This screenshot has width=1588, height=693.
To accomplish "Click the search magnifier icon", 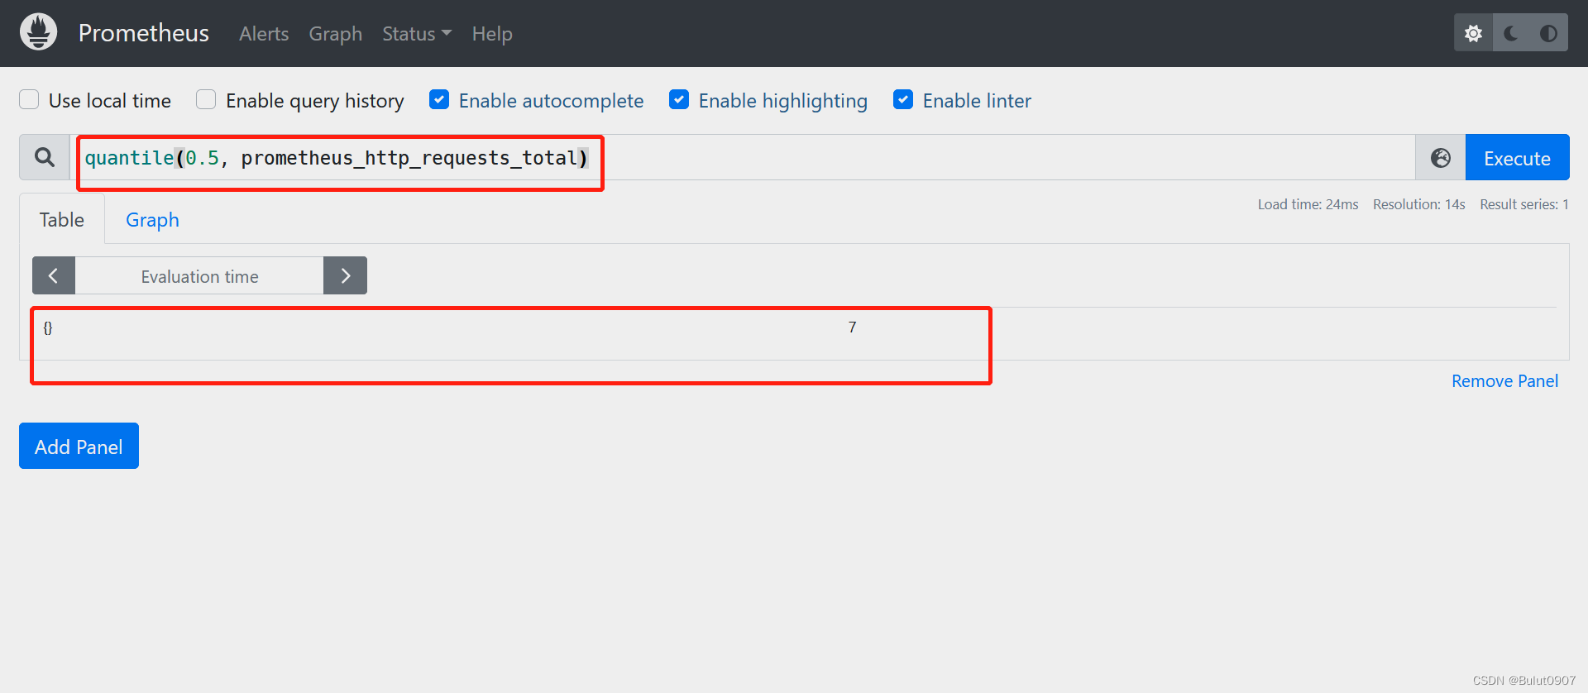I will (x=45, y=157).
